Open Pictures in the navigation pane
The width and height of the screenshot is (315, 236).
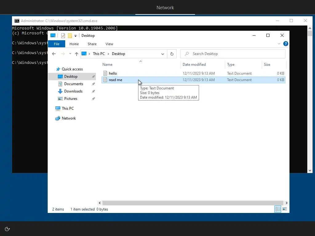[x=70, y=99]
